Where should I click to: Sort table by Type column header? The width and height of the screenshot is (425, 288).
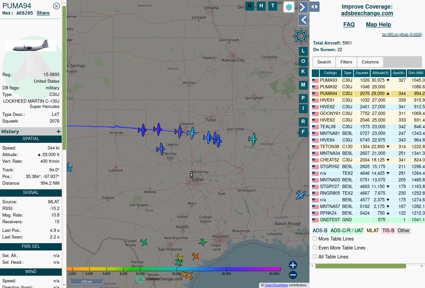click(x=348, y=73)
